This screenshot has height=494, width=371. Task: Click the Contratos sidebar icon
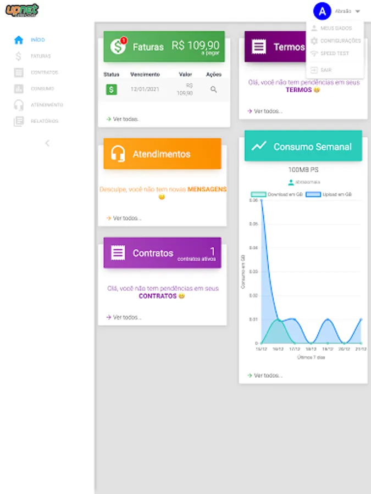click(x=19, y=72)
